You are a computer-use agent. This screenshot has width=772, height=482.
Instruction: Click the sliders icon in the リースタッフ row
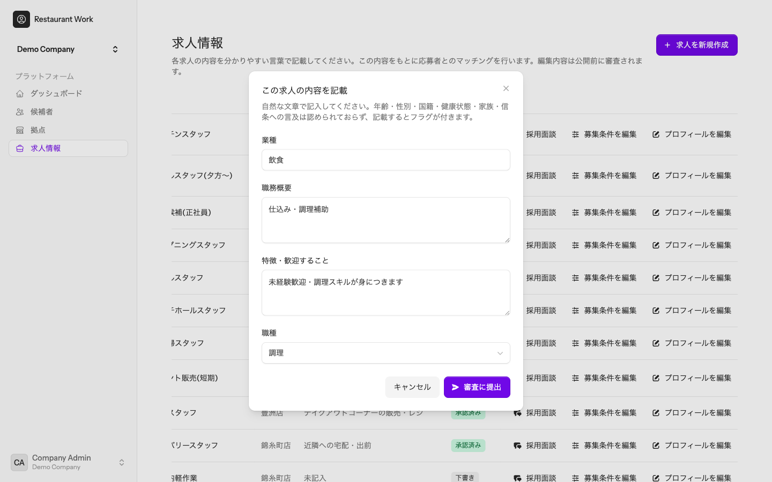575,446
